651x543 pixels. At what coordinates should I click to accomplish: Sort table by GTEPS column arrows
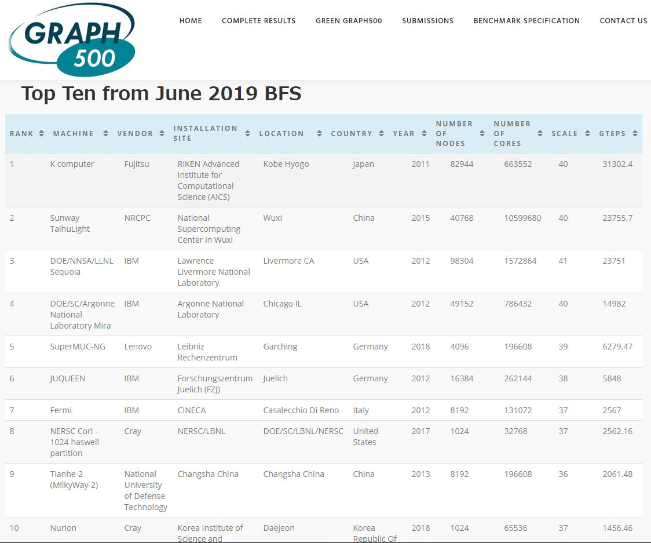[635, 133]
